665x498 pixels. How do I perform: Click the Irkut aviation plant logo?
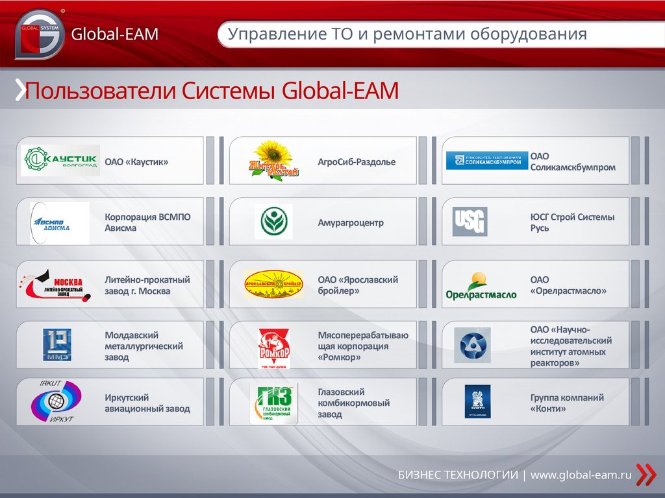tap(56, 401)
